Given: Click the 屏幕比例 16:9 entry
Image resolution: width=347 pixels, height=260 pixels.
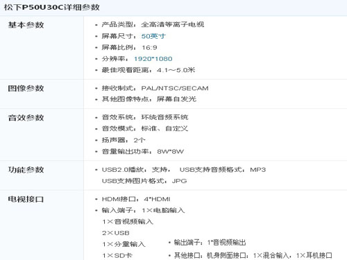Looking at the screenshot, I should (130, 47).
